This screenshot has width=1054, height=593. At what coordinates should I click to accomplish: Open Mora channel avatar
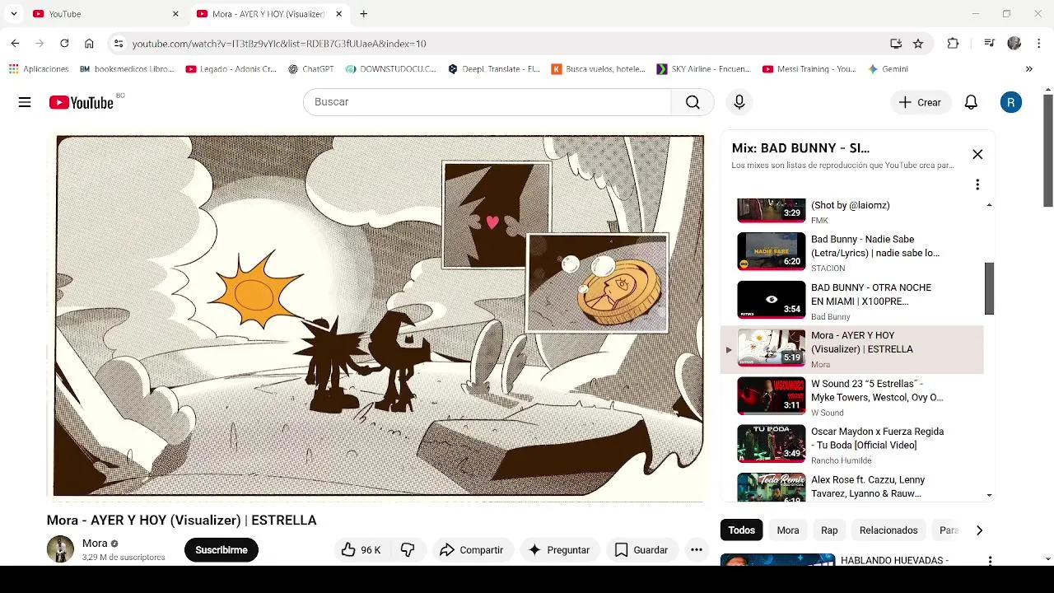(60, 549)
